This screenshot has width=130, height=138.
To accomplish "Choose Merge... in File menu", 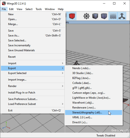I will (33, 24).
